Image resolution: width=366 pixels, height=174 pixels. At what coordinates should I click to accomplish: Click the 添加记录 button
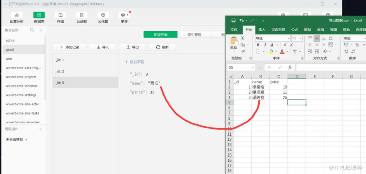(69, 47)
